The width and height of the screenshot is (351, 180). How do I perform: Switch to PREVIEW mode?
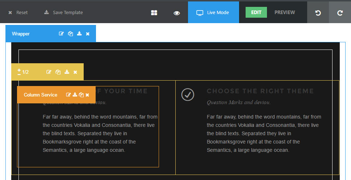click(x=284, y=12)
